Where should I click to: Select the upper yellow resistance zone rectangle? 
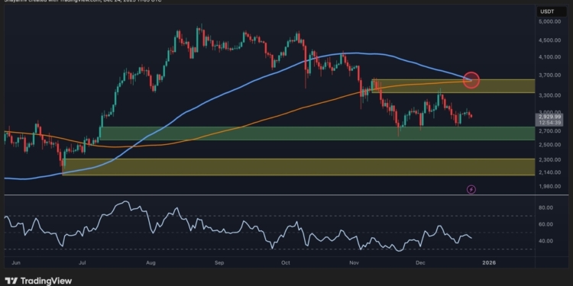pyautogui.click(x=453, y=86)
